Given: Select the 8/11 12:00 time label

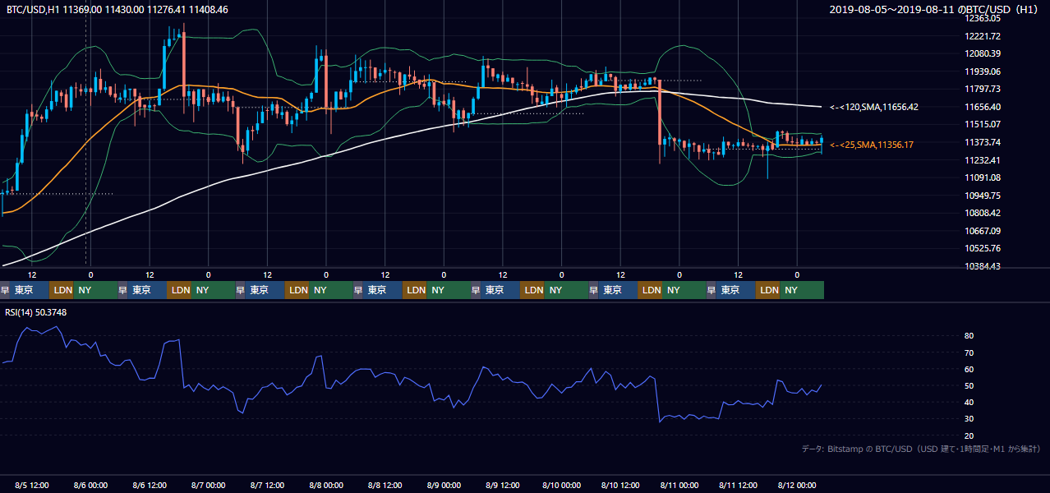Looking at the screenshot, I should [x=739, y=486].
